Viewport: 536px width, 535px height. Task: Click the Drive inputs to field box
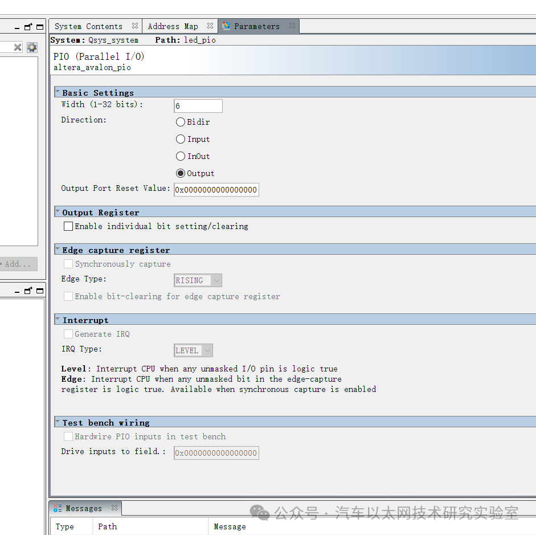point(216,453)
